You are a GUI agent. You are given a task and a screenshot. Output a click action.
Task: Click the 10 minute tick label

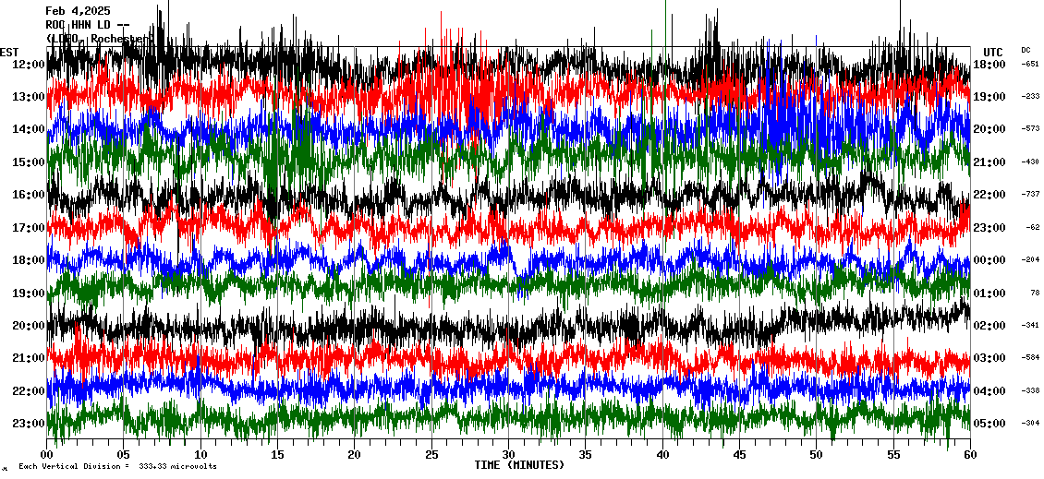(x=201, y=454)
